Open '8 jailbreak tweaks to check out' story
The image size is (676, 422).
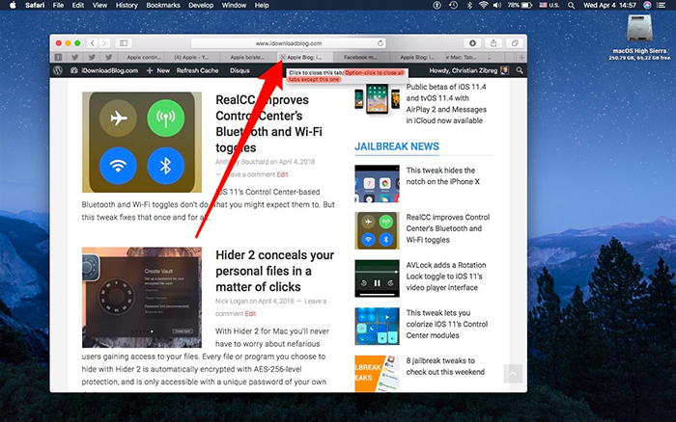445,366
